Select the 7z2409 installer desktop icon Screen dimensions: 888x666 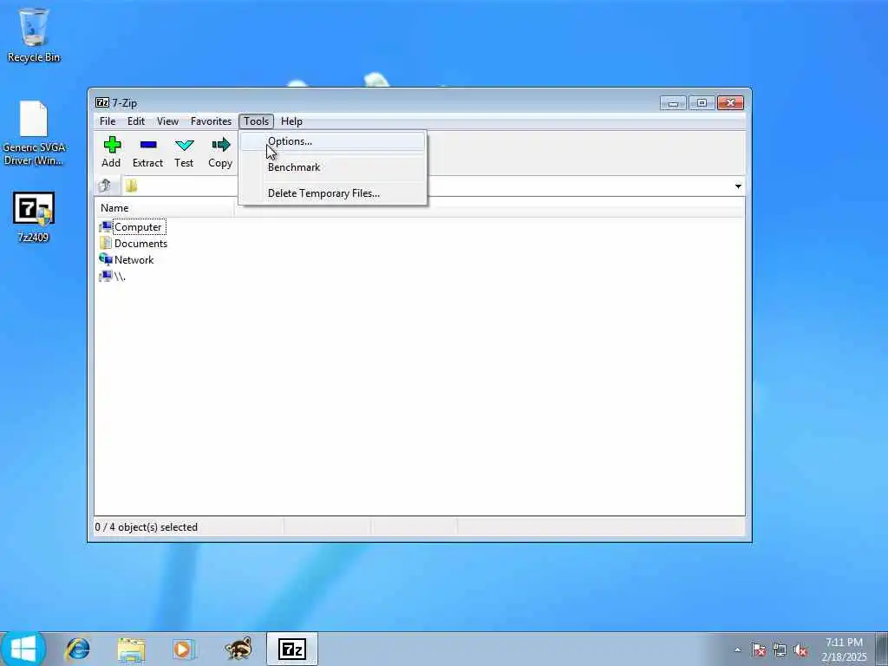(x=34, y=218)
